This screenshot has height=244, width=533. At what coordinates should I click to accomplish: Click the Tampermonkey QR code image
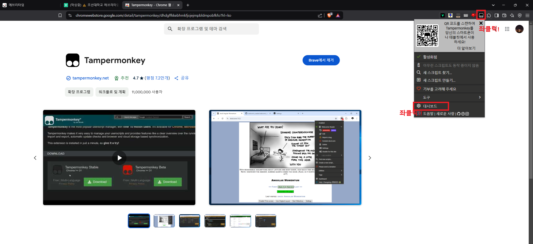(x=427, y=35)
